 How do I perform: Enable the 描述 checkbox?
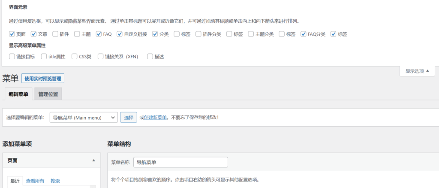[x=150, y=56]
